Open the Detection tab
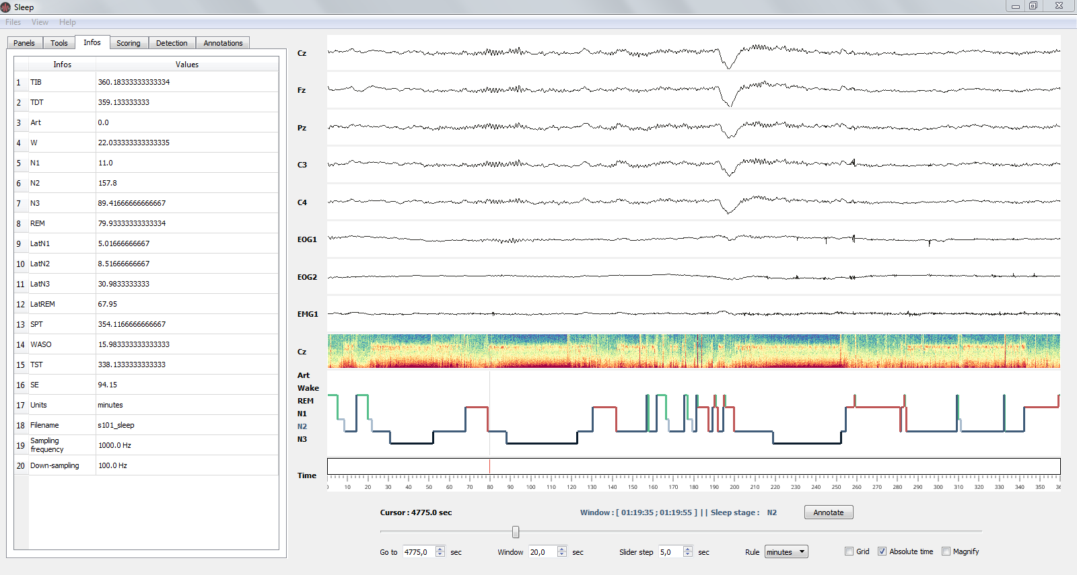The width and height of the screenshot is (1077, 575). click(x=172, y=43)
